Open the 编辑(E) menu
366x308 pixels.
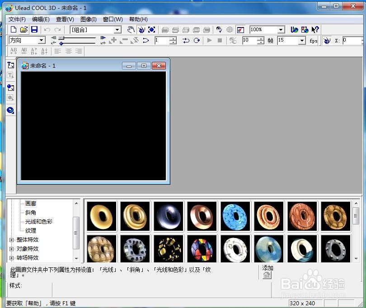click(41, 19)
